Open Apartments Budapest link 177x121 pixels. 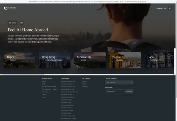(67, 105)
